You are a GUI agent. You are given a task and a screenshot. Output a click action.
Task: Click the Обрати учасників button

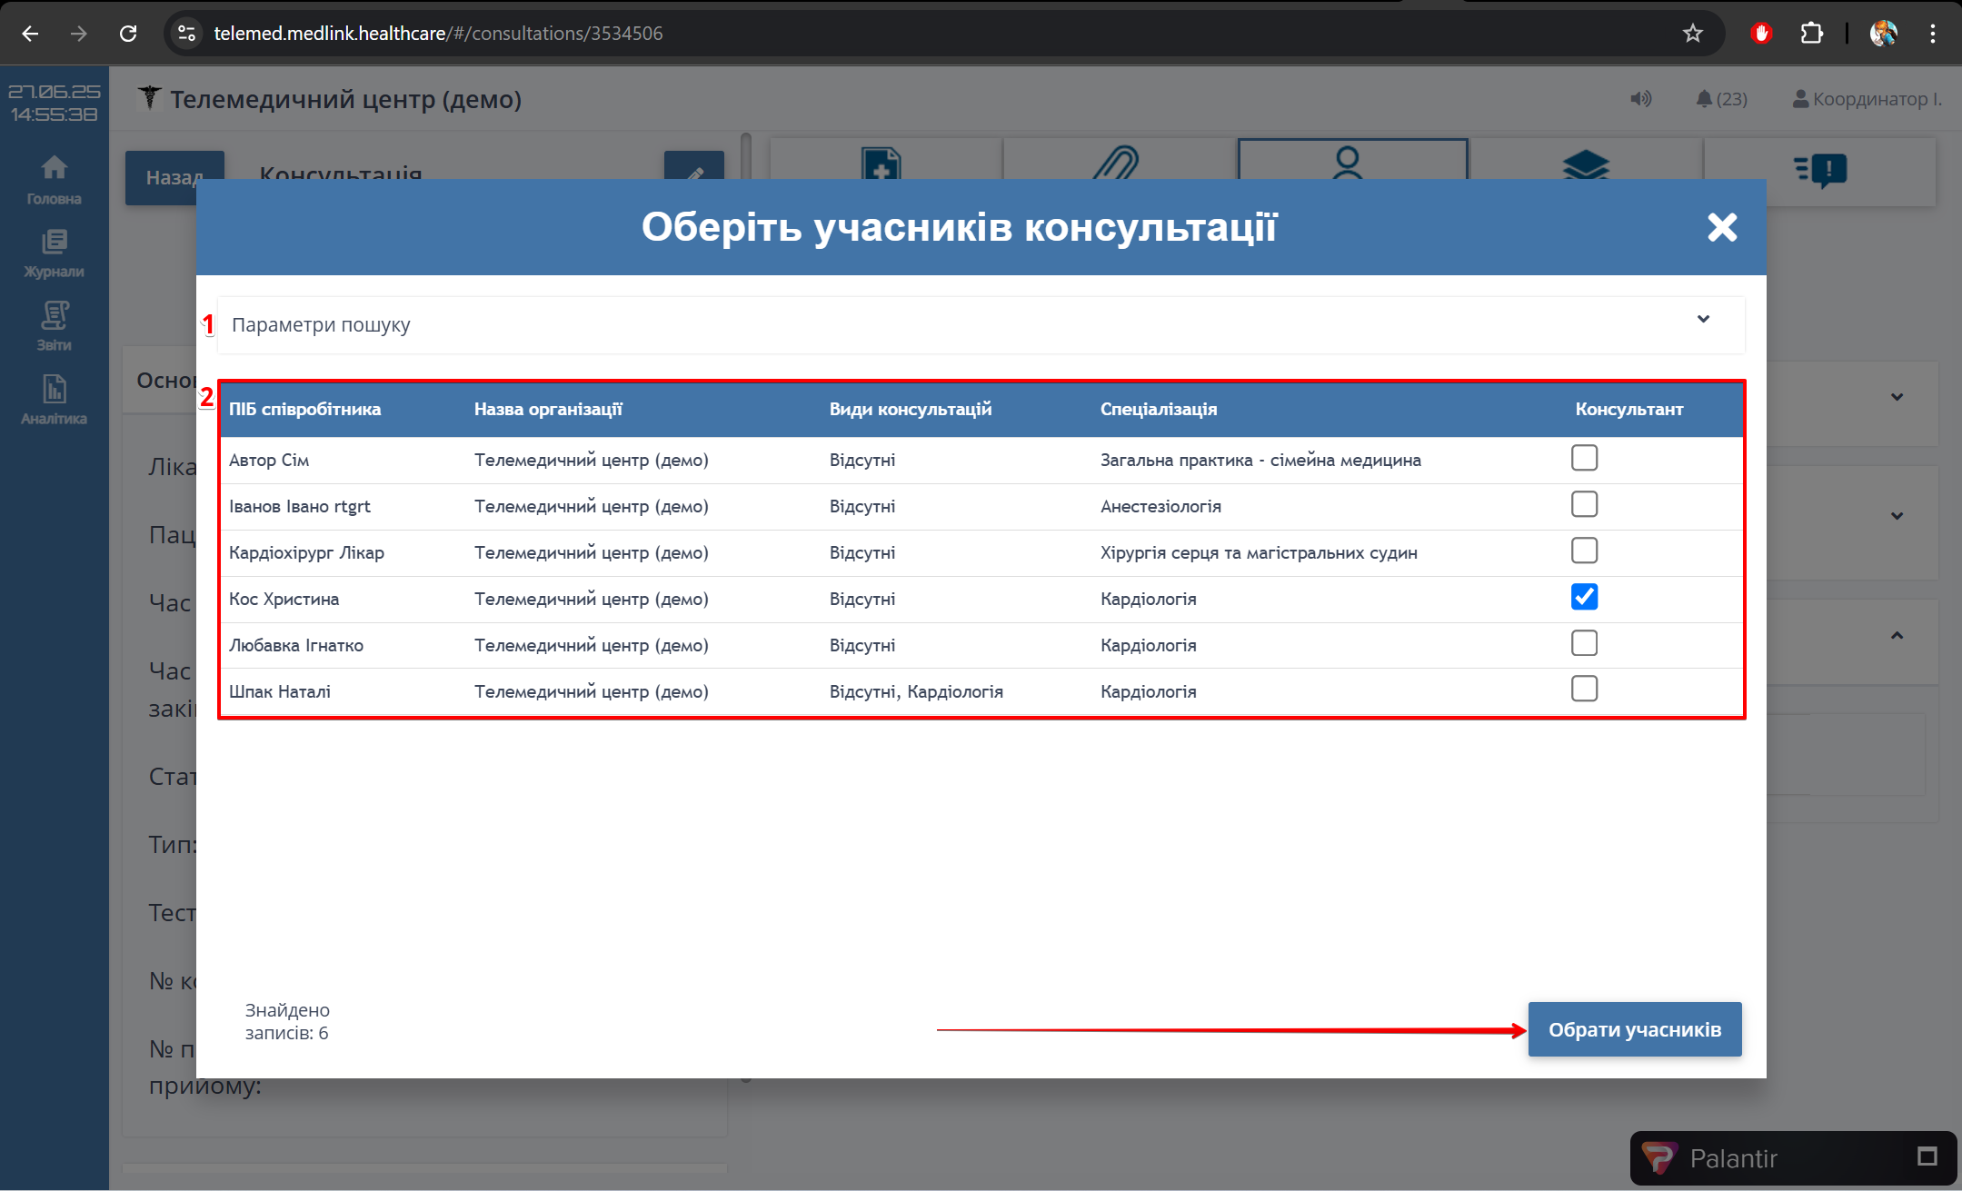pos(1634,1029)
